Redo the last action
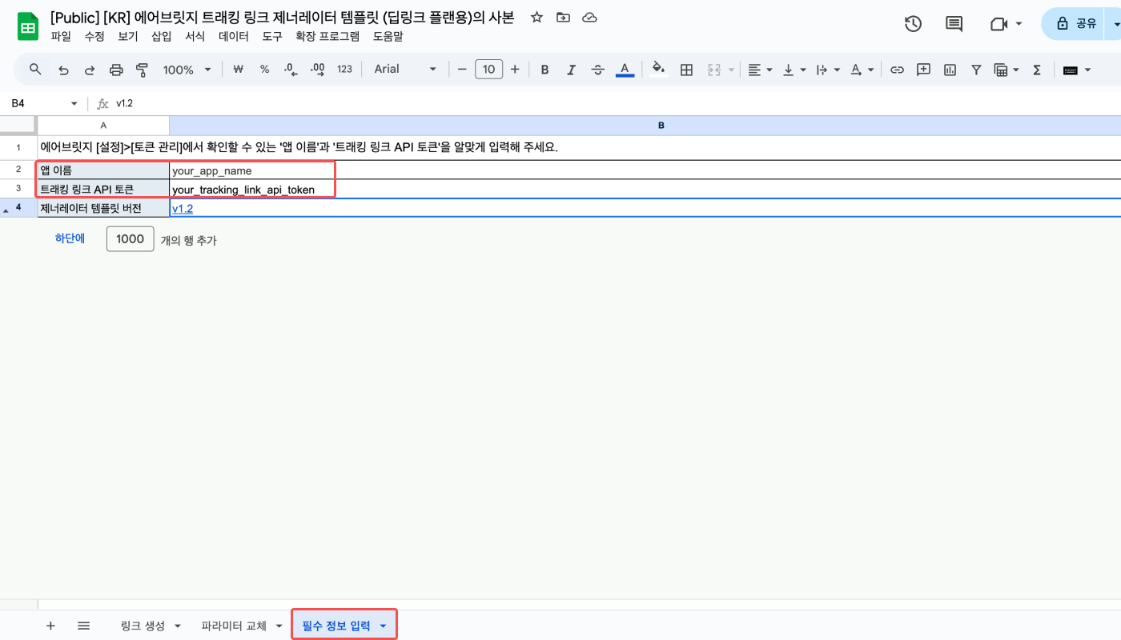 click(x=90, y=70)
